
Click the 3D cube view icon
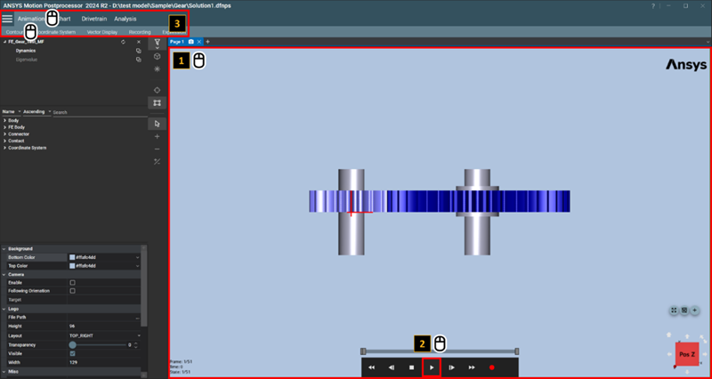(158, 56)
